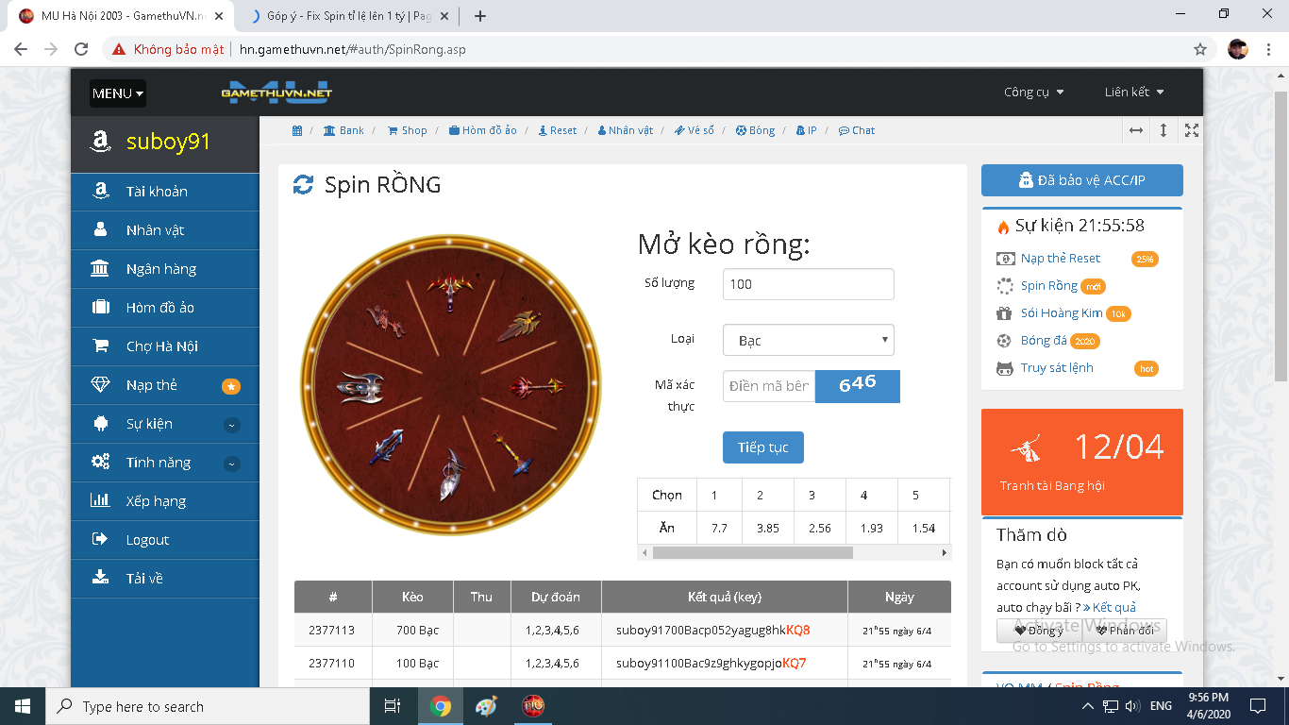Click the calendar icon in breadcrumb bar
Viewport: 1289px width, 725px height.
coord(297,130)
